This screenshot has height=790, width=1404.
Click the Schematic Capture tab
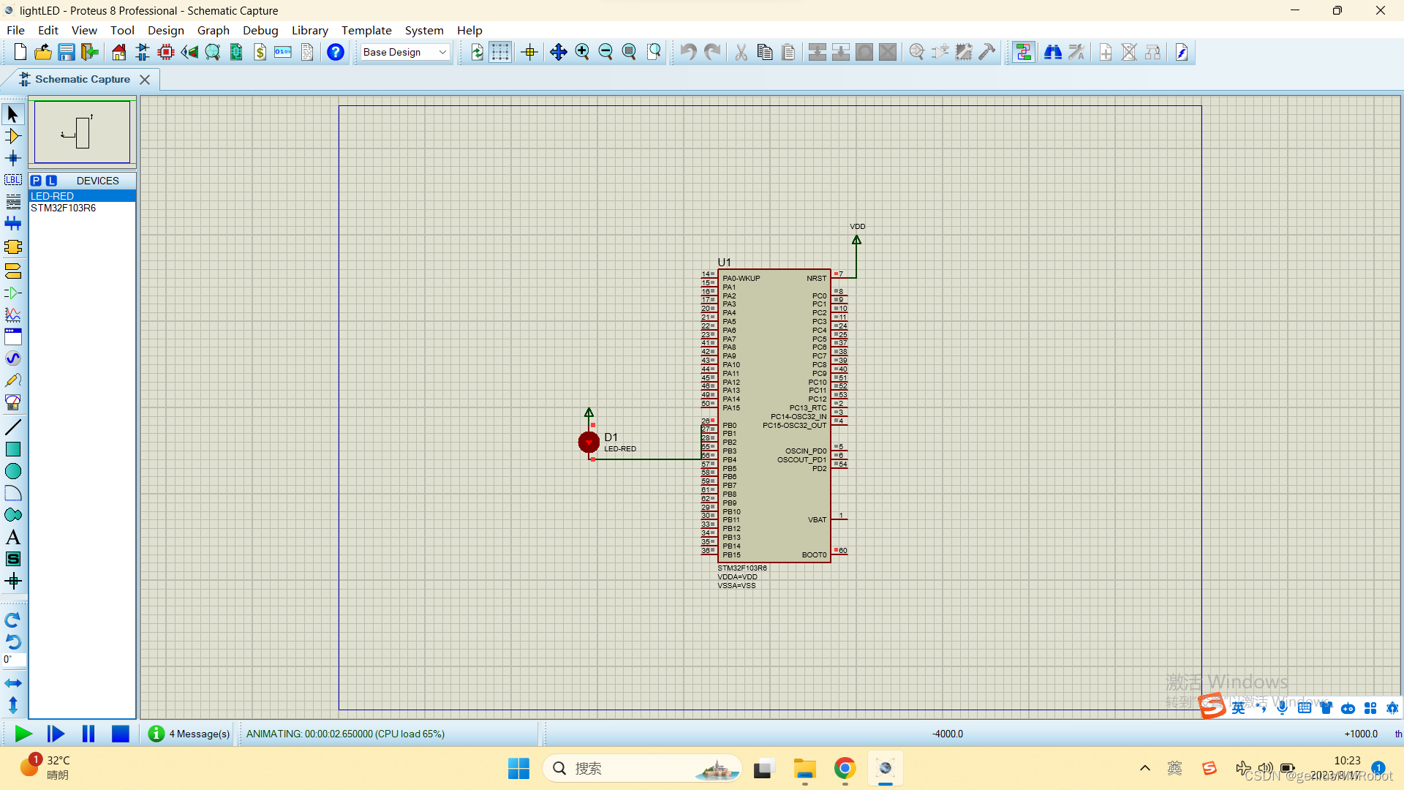[82, 78]
